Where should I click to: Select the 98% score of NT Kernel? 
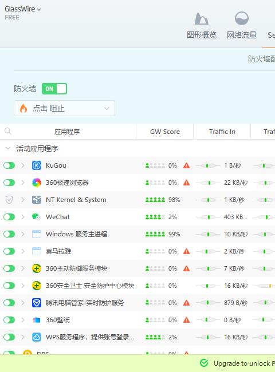(174, 200)
